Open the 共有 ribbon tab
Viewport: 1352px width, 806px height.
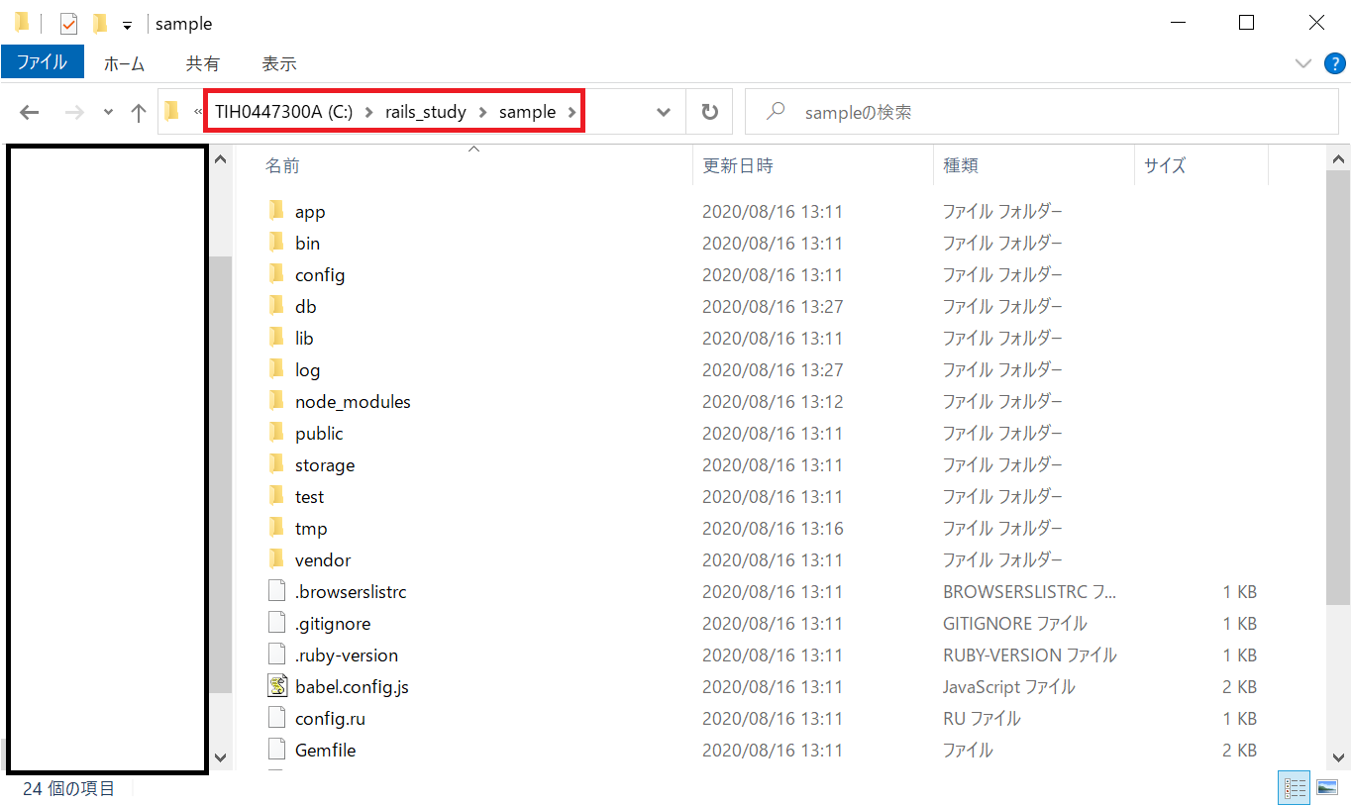point(203,63)
